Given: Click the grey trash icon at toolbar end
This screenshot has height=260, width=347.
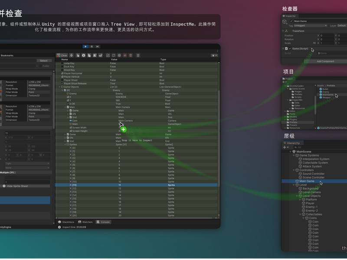Looking at the screenshot, I should tap(138, 55).
